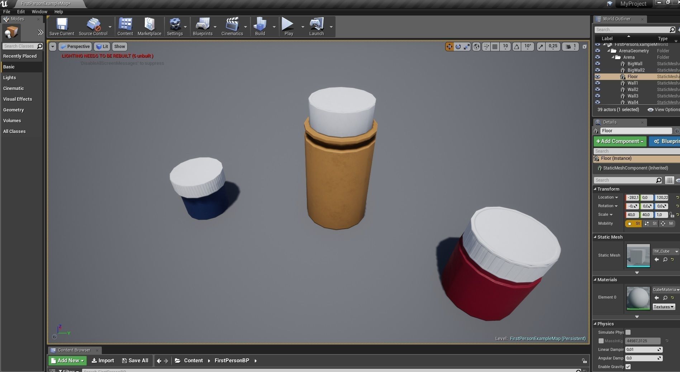This screenshot has width=680, height=372.
Task: Open the File menu
Action: [7, 11]
